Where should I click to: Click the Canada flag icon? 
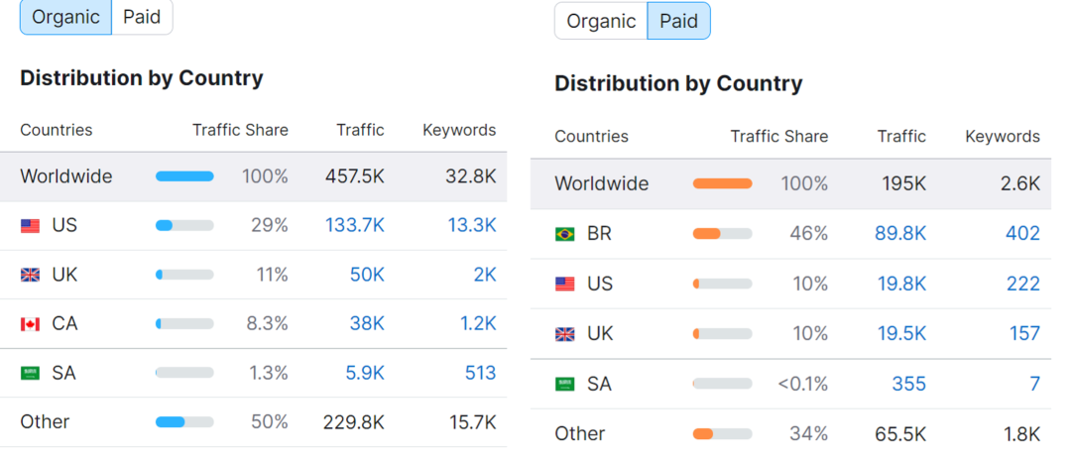point(31,324)
